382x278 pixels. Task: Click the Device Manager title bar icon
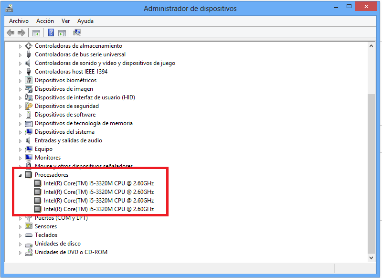click(x=9, y=8)
